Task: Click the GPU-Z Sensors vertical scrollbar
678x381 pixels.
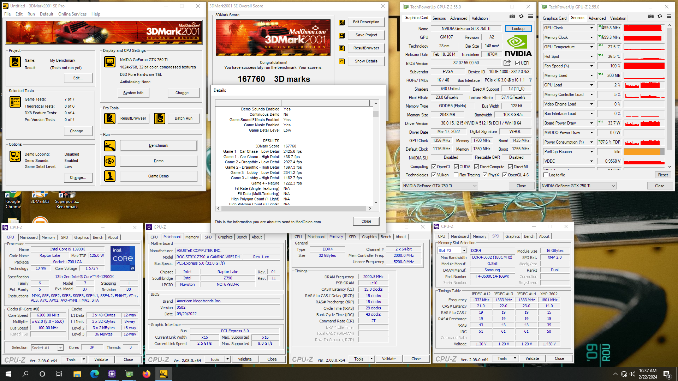Action: [670, 96]
